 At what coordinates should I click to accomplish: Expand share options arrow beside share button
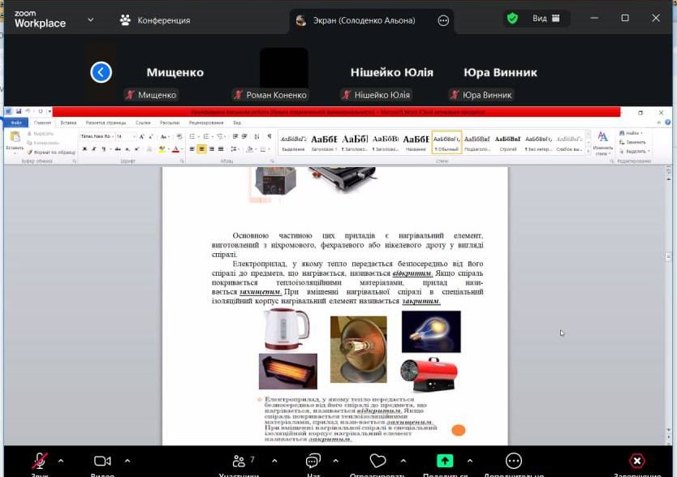click(x=469, y=461)
